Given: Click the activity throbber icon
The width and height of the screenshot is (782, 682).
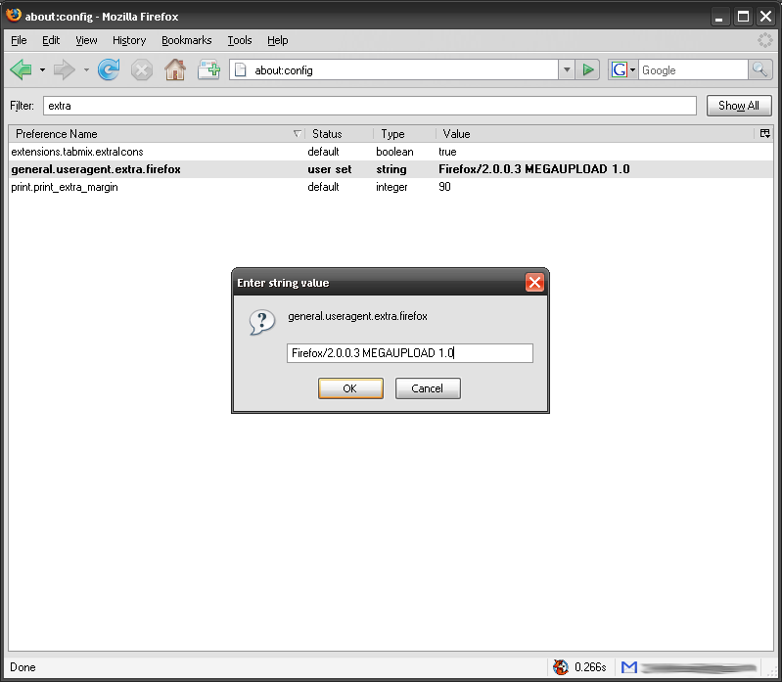Looking at the screenshot, I should coord(764,40).
